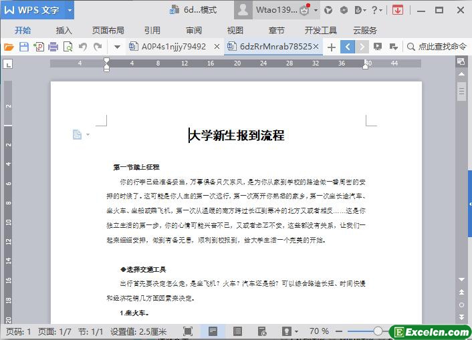Jump to next page double arrow
This screenshot has width=472, height=340.
pos(461,317)
